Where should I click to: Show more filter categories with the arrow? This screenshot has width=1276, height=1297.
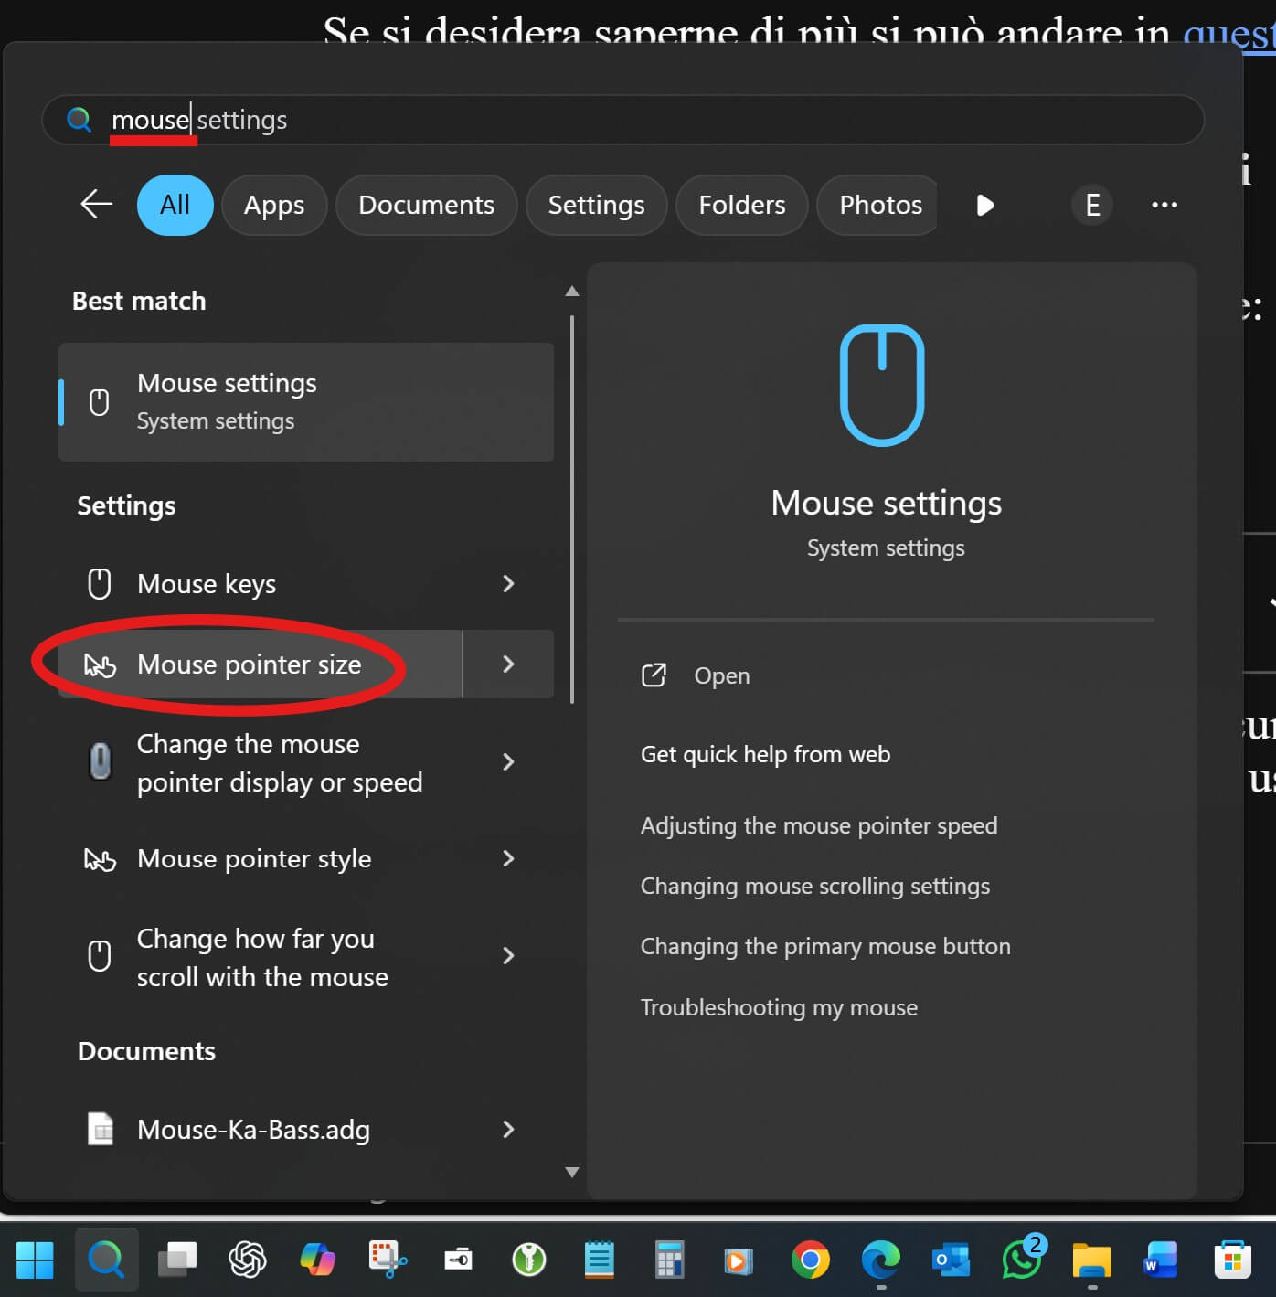984,205
